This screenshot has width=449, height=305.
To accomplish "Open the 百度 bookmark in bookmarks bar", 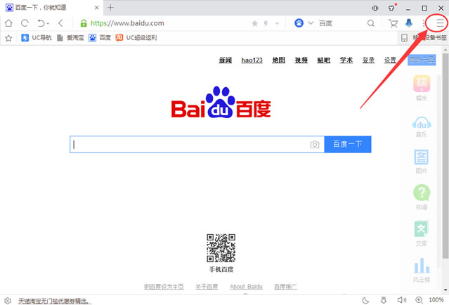I will (100, 37).
